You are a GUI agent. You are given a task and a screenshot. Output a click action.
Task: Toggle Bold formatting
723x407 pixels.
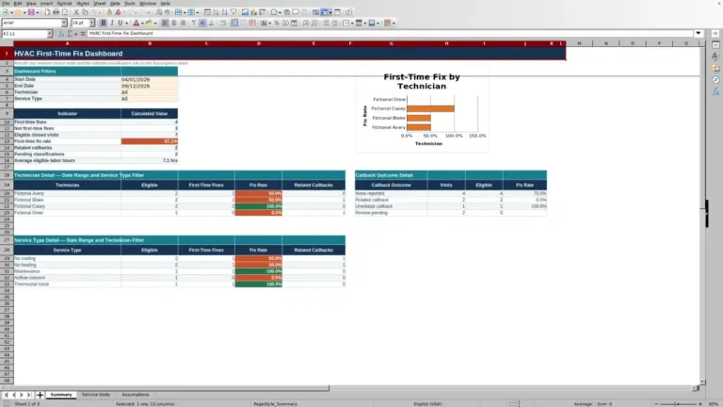(x=104, y=23)
